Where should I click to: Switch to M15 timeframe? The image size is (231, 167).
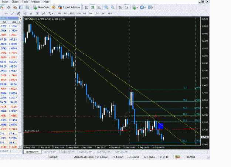pyautogui.click(x=72, y=13)
